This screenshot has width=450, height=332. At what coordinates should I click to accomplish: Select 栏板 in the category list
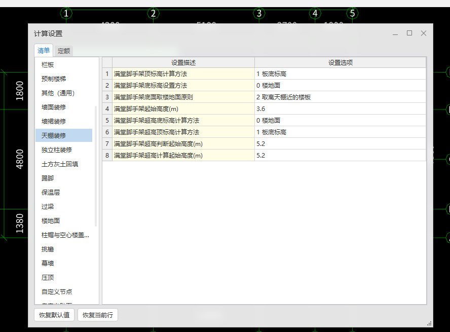point(64,65)
